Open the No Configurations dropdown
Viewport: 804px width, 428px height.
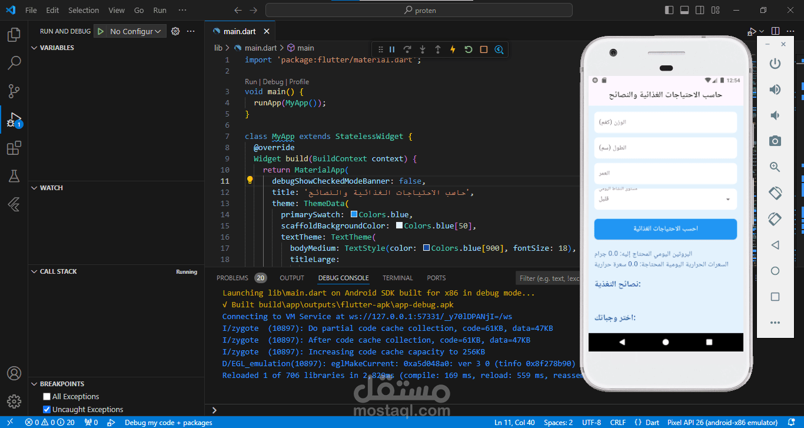tap(136, 31)
